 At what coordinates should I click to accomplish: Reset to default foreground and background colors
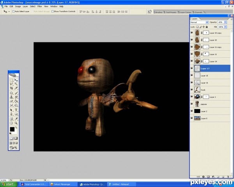(x=11, y=133)
